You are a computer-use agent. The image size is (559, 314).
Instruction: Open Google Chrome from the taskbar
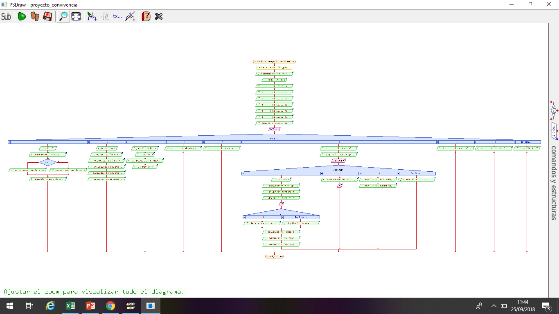110,306
